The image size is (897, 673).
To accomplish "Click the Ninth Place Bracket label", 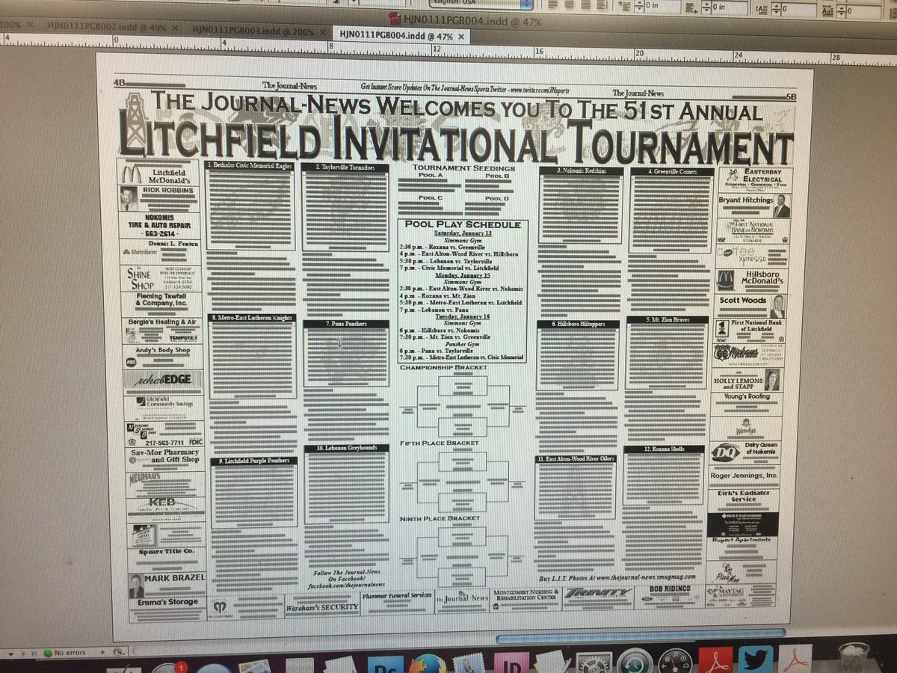I will [440, 517].
